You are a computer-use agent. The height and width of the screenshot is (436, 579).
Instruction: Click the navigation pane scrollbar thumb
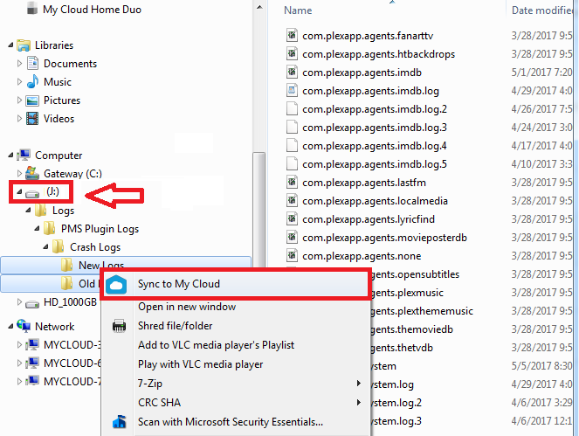point(259,210)
